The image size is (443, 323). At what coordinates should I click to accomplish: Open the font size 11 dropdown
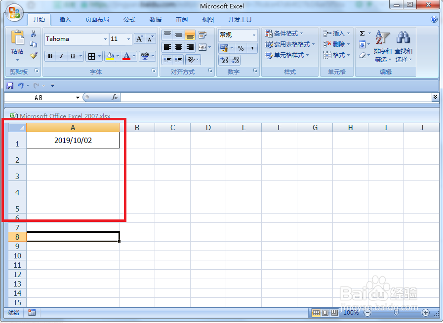128,39
